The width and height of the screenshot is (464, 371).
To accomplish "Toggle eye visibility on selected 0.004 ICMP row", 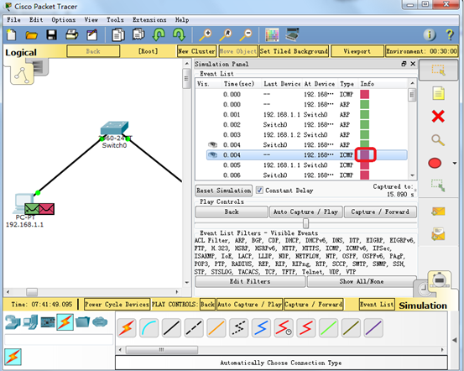I will tap(213, 154).
